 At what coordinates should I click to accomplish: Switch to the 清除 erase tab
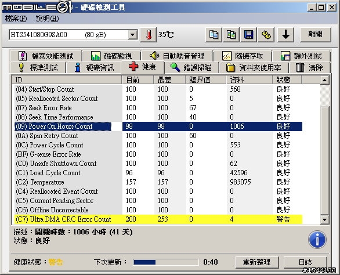point(309,68)
